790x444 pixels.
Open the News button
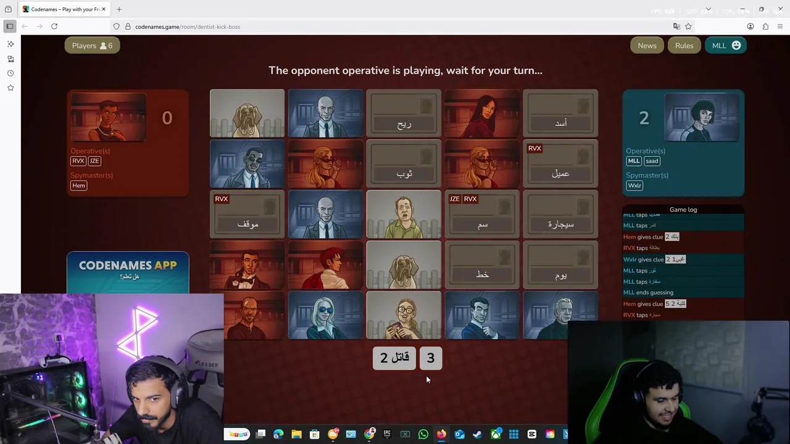click(647, 46)
